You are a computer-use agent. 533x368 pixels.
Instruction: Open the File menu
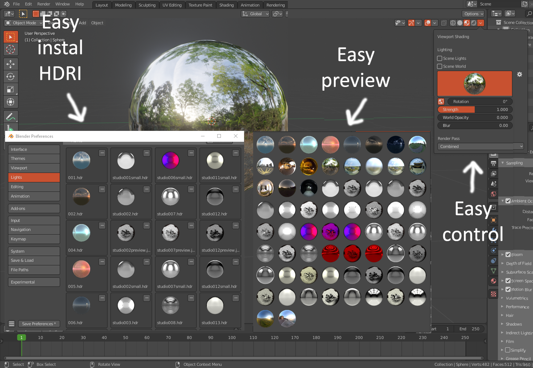[x=16, y=4]
